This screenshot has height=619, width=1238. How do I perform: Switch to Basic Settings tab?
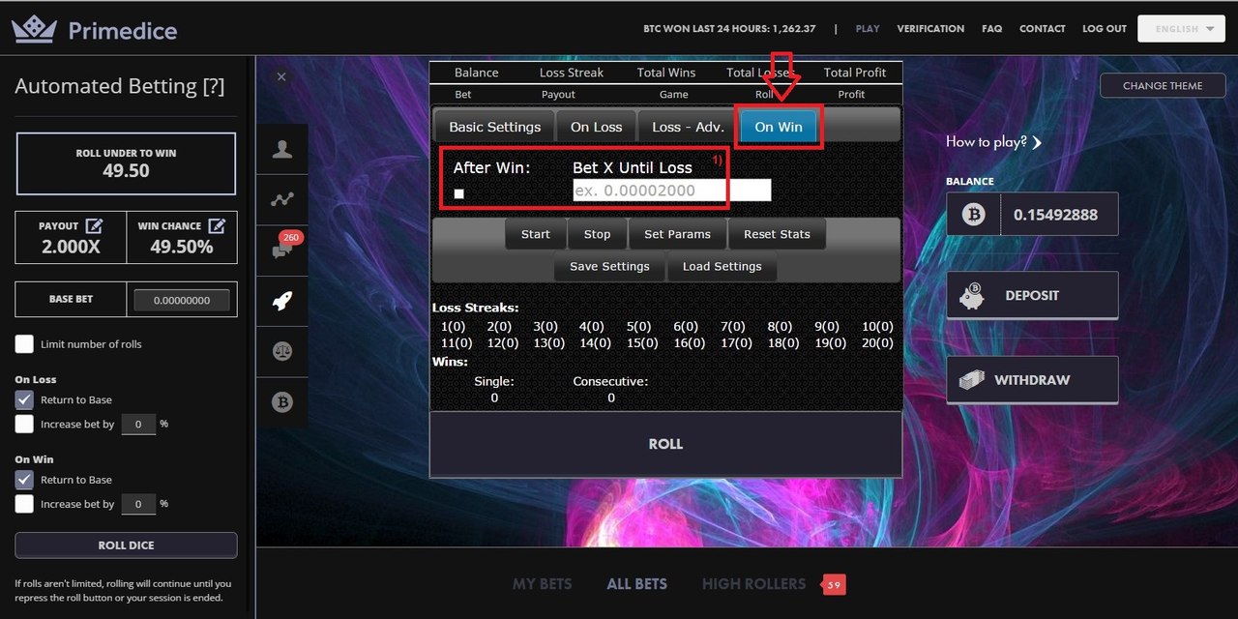coord(495,127)
